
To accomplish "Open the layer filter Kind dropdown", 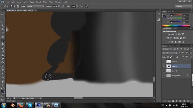I will 167,49.
